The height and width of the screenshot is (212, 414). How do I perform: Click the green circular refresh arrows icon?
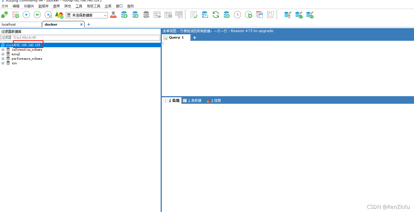216,15
